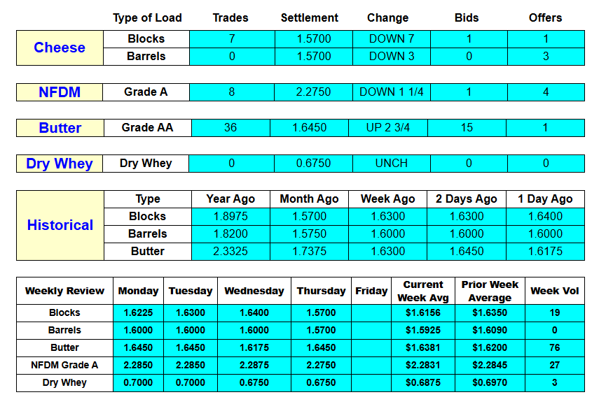Select the Settlement column header
This screenshot has width=606, height=404.
click(309, 17)
